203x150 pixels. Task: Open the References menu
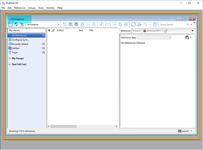tap(20, 8)
